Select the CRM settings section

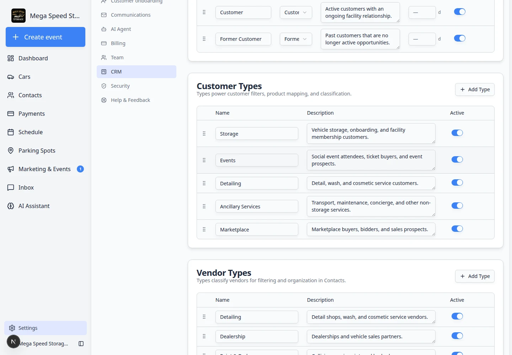pos(137,72)
